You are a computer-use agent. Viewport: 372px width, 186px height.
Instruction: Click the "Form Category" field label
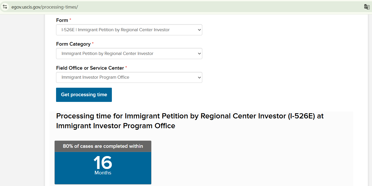[73, 44]
